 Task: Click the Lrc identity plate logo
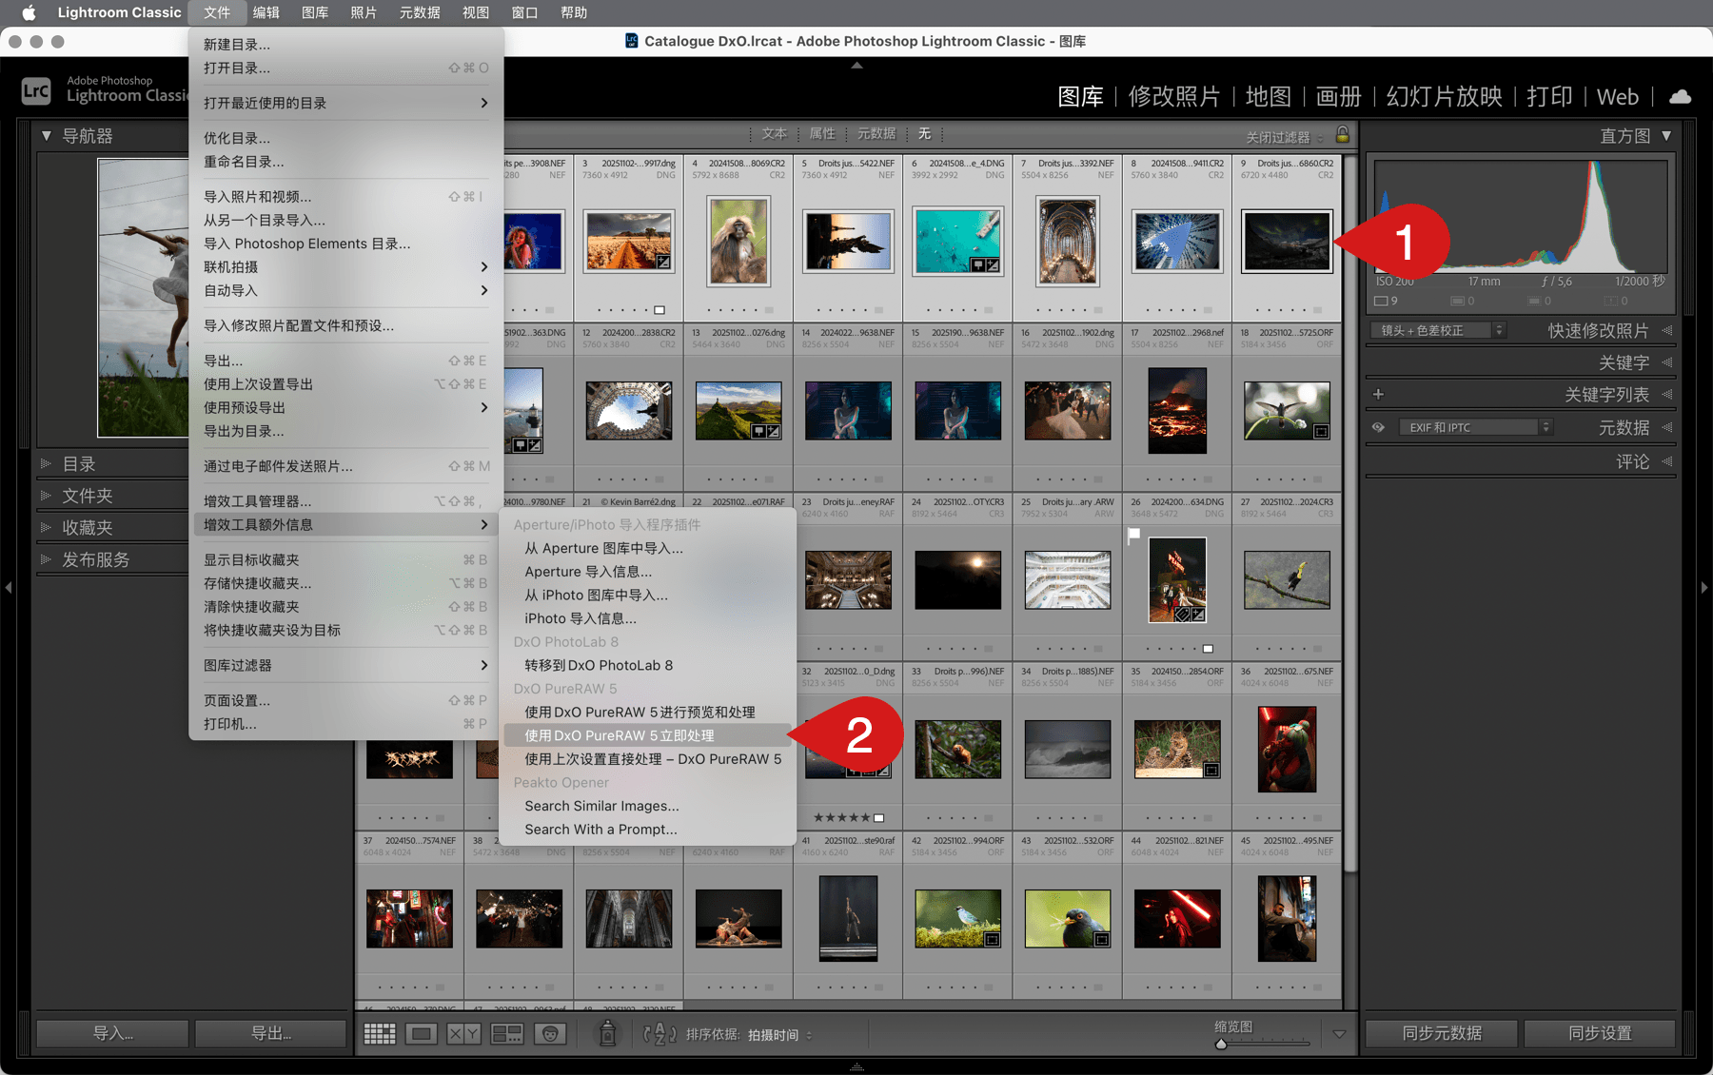coord(36,90)
